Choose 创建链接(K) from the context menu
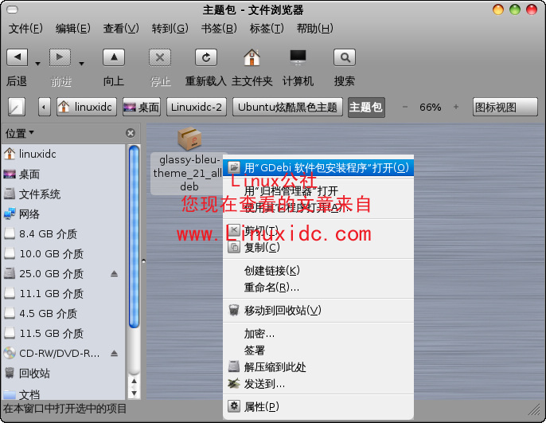The height and width of the screenshot is (423, 546). tap(318, 270)
